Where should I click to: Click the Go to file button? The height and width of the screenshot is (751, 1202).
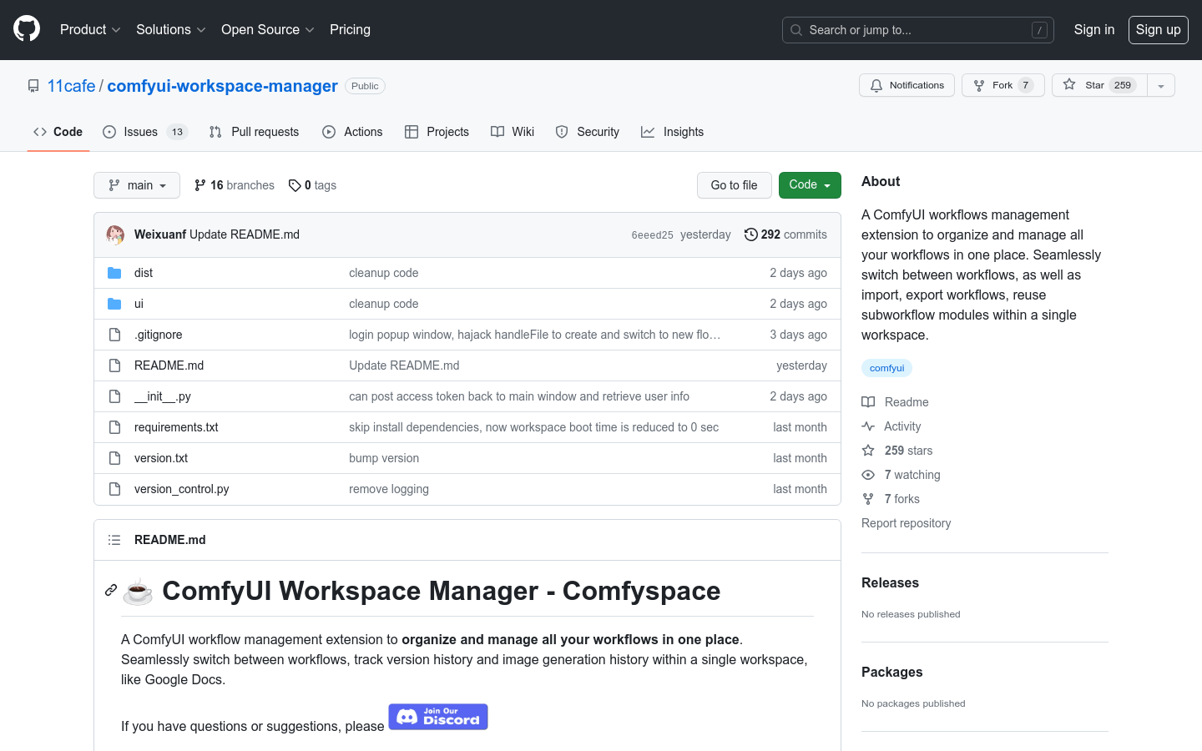coord(735,185)
